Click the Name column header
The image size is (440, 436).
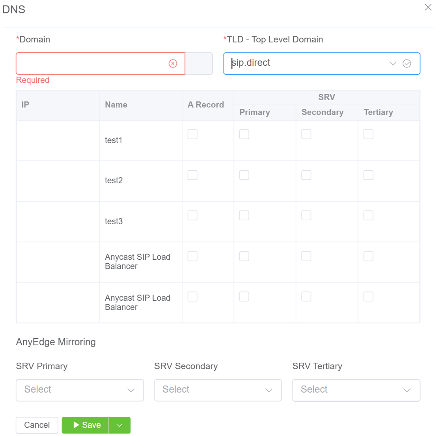tap(116, 105)
